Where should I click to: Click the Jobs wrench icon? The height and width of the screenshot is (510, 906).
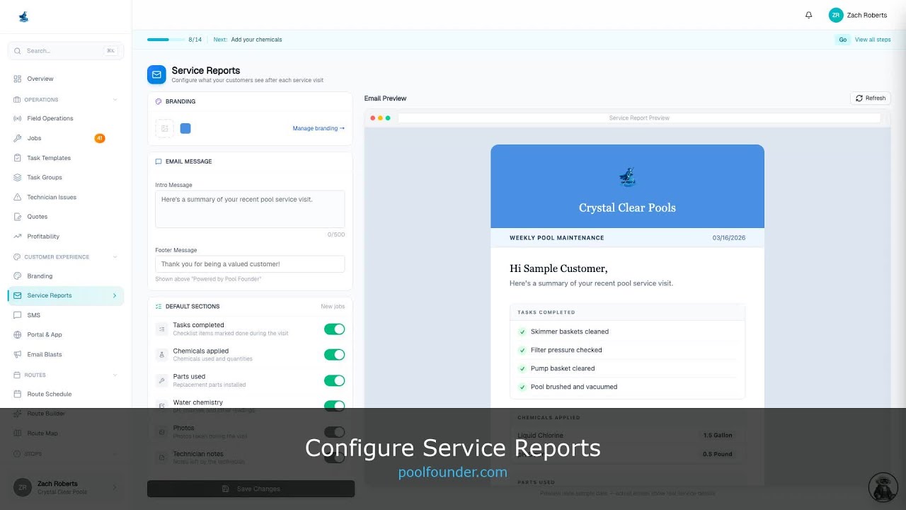point(18,138)
